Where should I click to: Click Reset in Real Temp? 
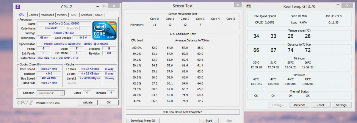pos(320,105)
